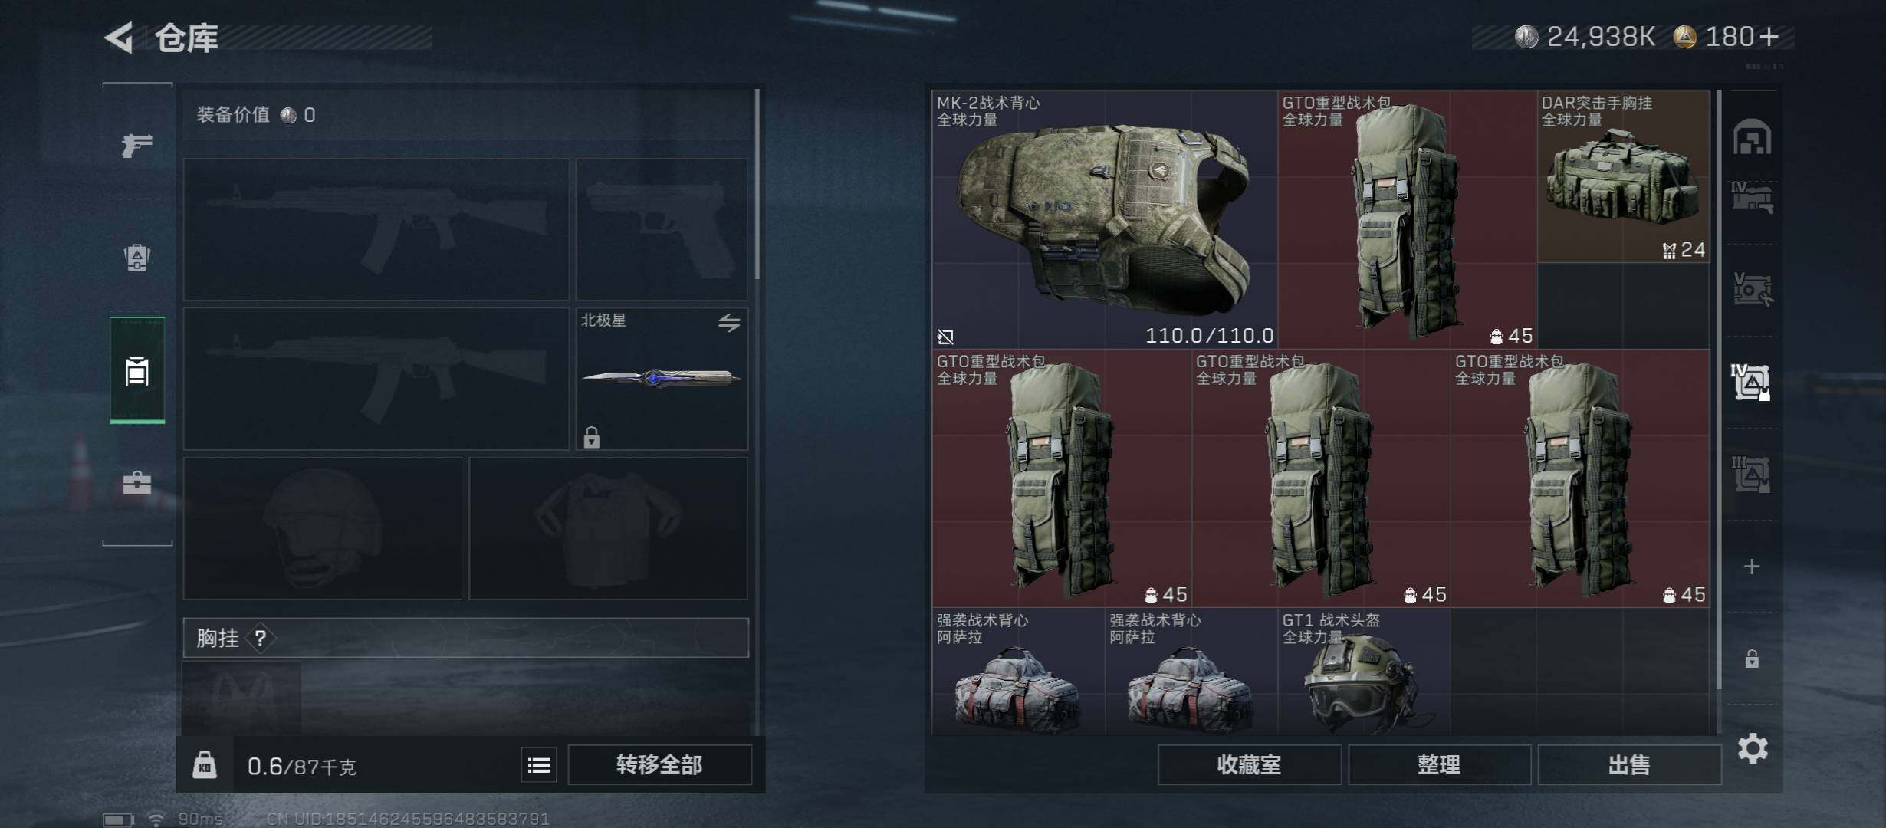The height and width of the screenshot is (828, 1886).
Task: Add a new storage box with the plus icon
Action: [x=1752, y=567]
